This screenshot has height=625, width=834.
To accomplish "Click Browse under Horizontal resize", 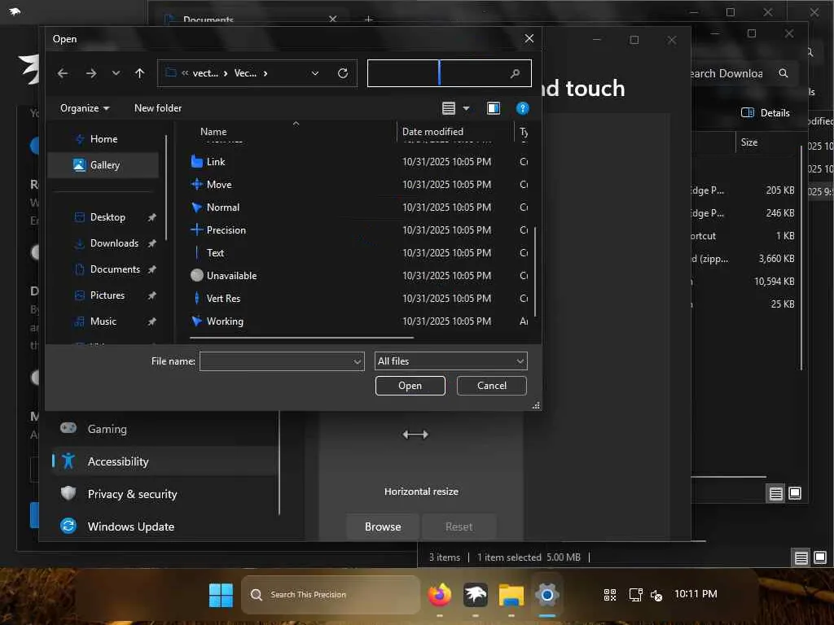I will 383,527.
